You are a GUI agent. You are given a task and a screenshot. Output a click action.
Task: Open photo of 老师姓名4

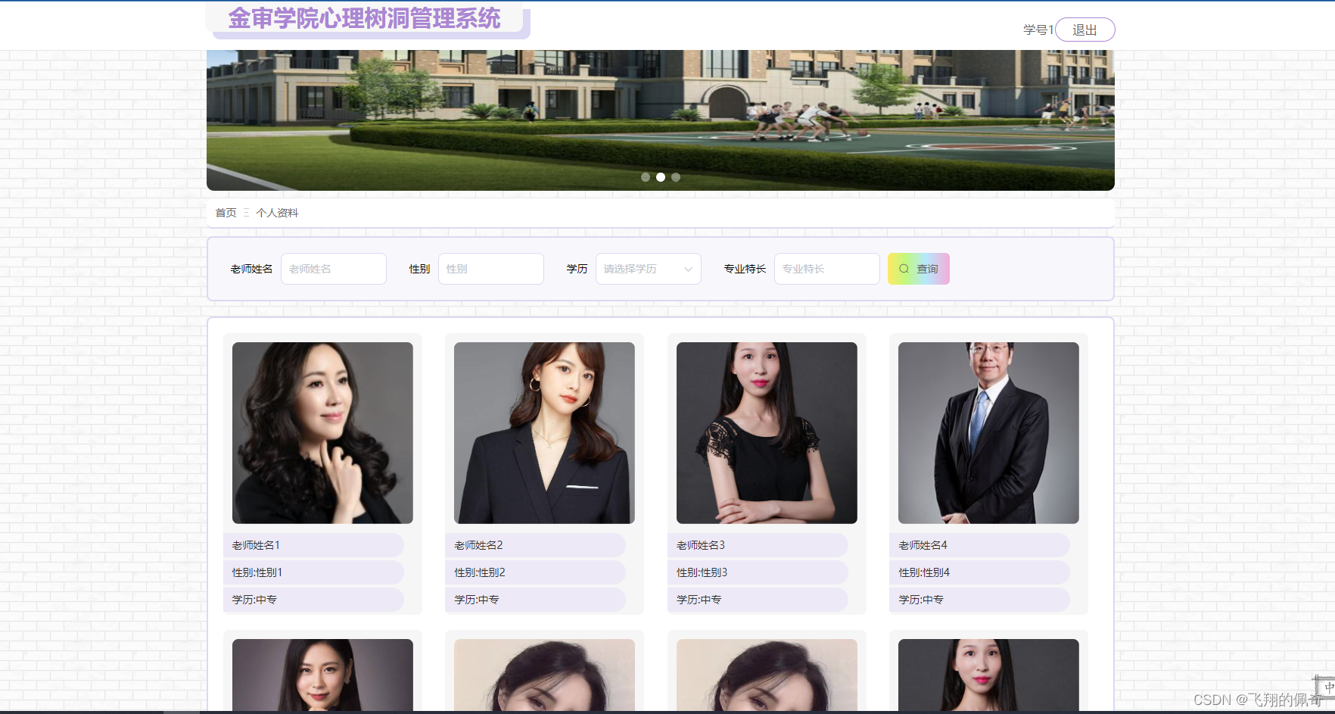pyautogui.click(x=988, y=433)
